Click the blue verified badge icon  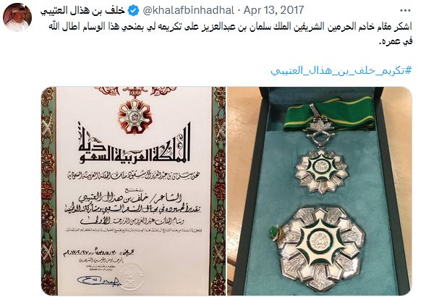click(133, 10)
